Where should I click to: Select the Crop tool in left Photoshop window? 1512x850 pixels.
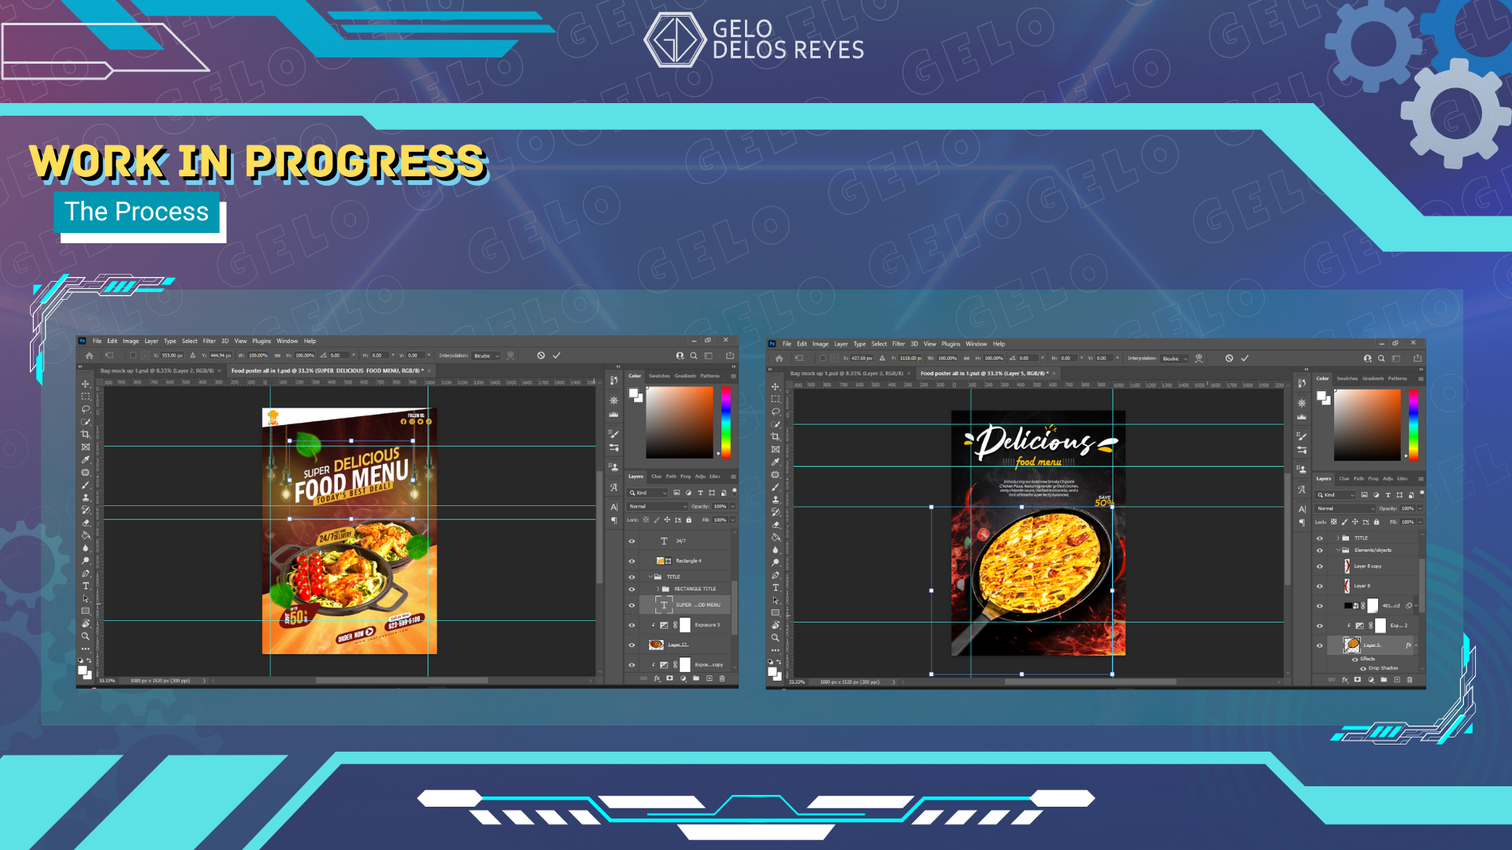85,434
